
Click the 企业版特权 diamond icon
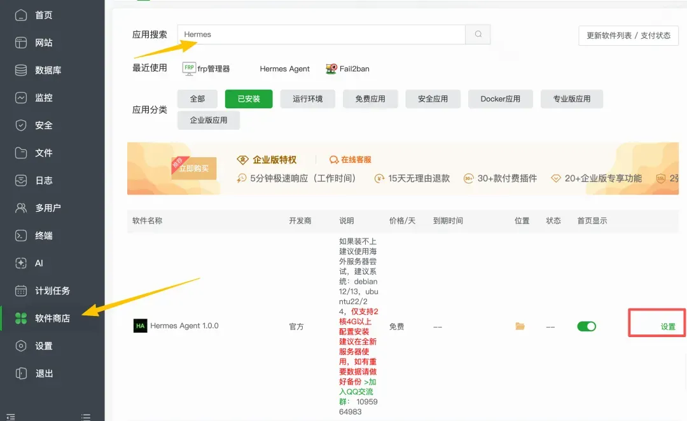[242, 160]
